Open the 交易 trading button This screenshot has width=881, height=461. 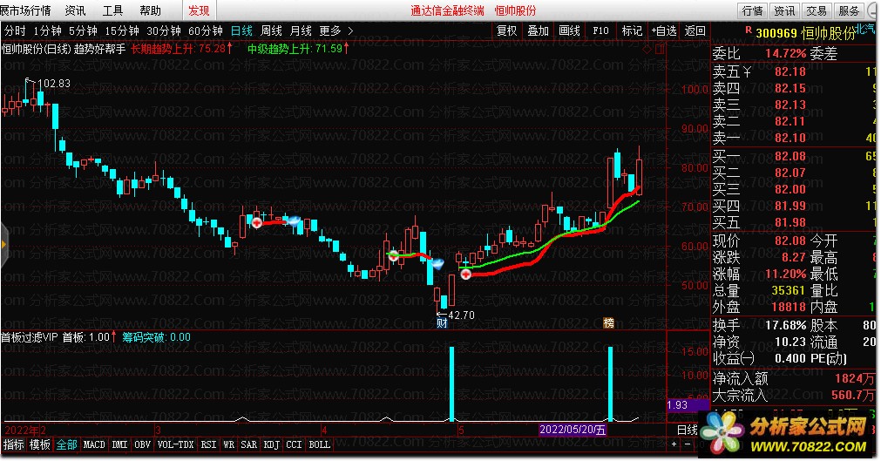click(x=817, y=10)
